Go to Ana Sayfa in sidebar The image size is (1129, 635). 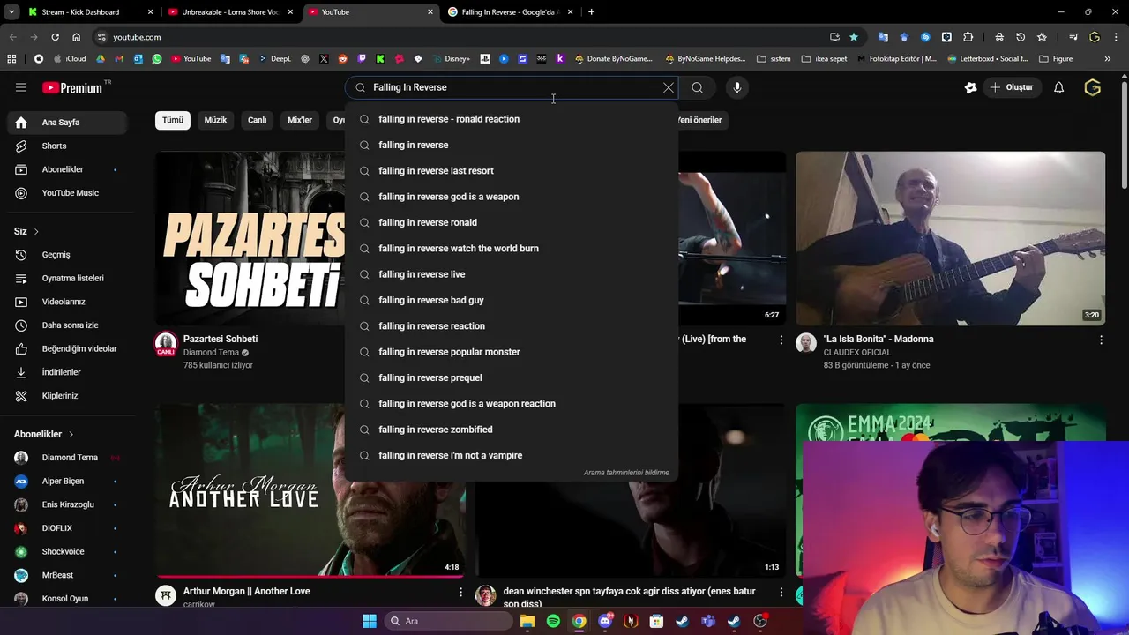pos(69,123)
